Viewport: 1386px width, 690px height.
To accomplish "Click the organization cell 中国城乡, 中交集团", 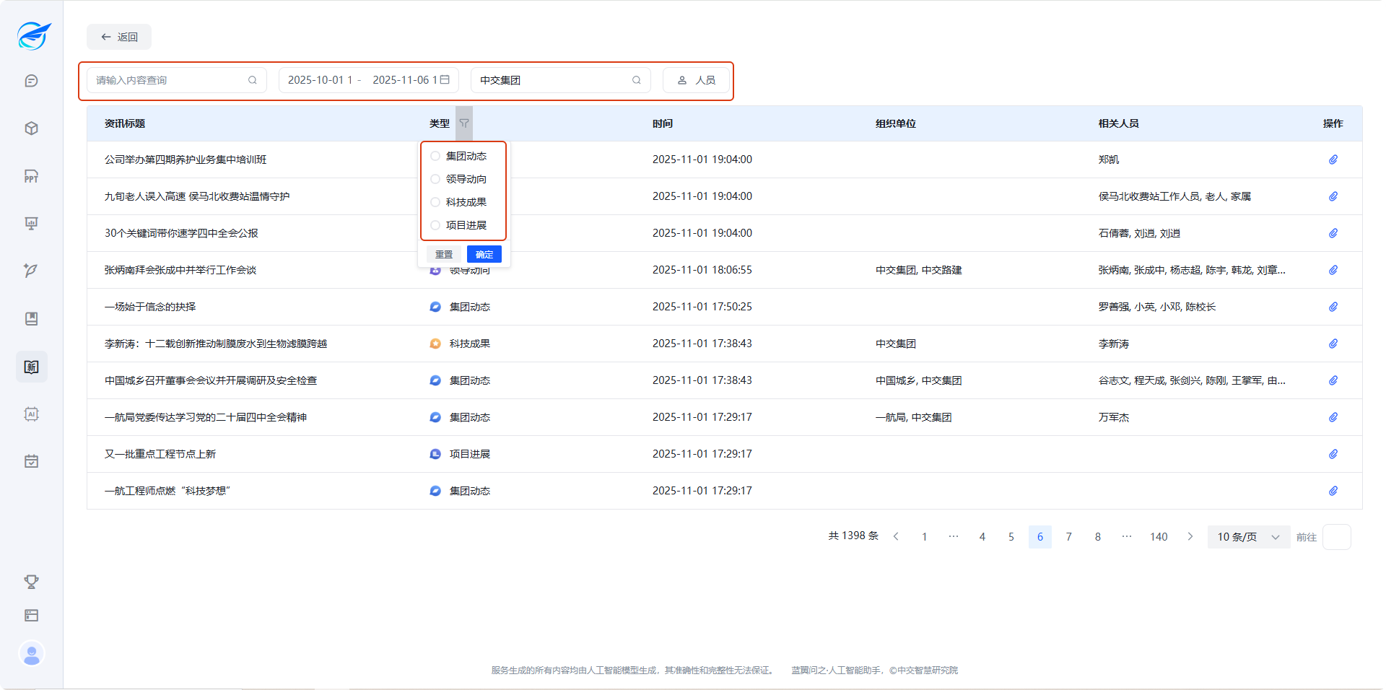I will click(918, 380).
